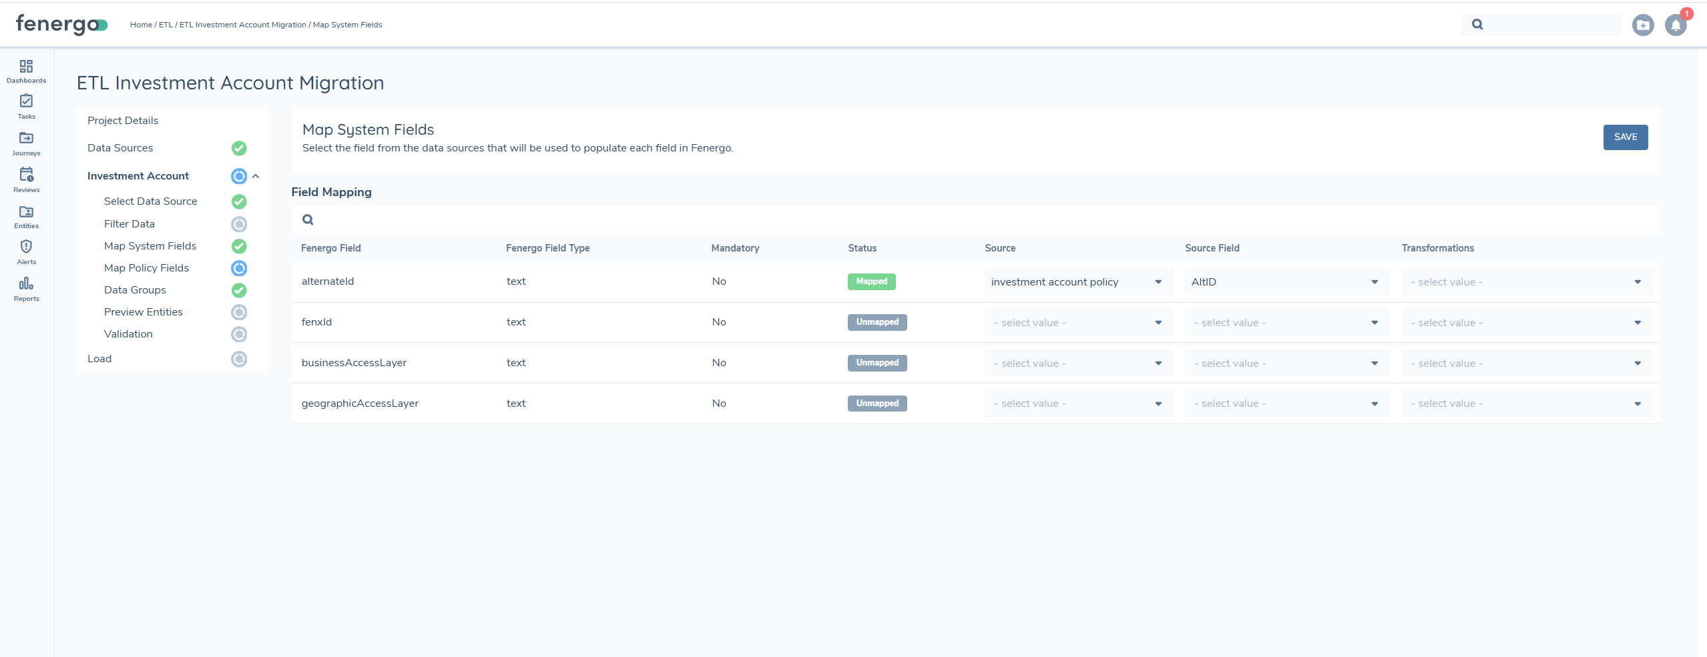Open the Journeys section from sidebar
The width and height of the screenshot is (1707, 657).
tap(25, 142)
